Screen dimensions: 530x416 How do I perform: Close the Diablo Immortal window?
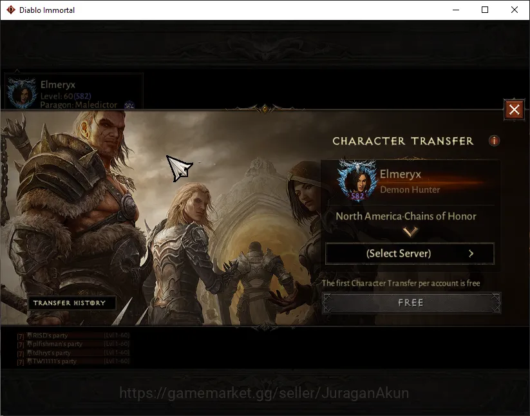(x=514, y=10)
